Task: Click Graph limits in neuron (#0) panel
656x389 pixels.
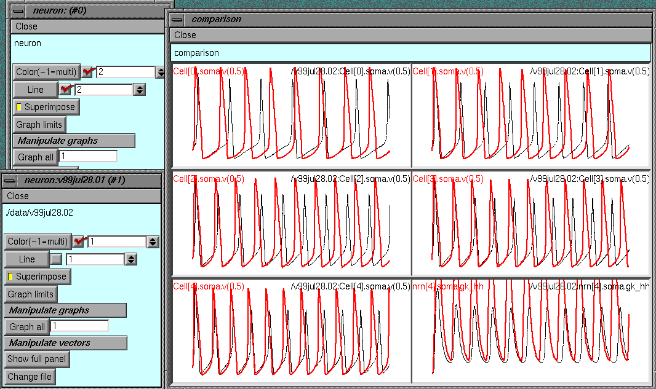Action: [39, 125]
